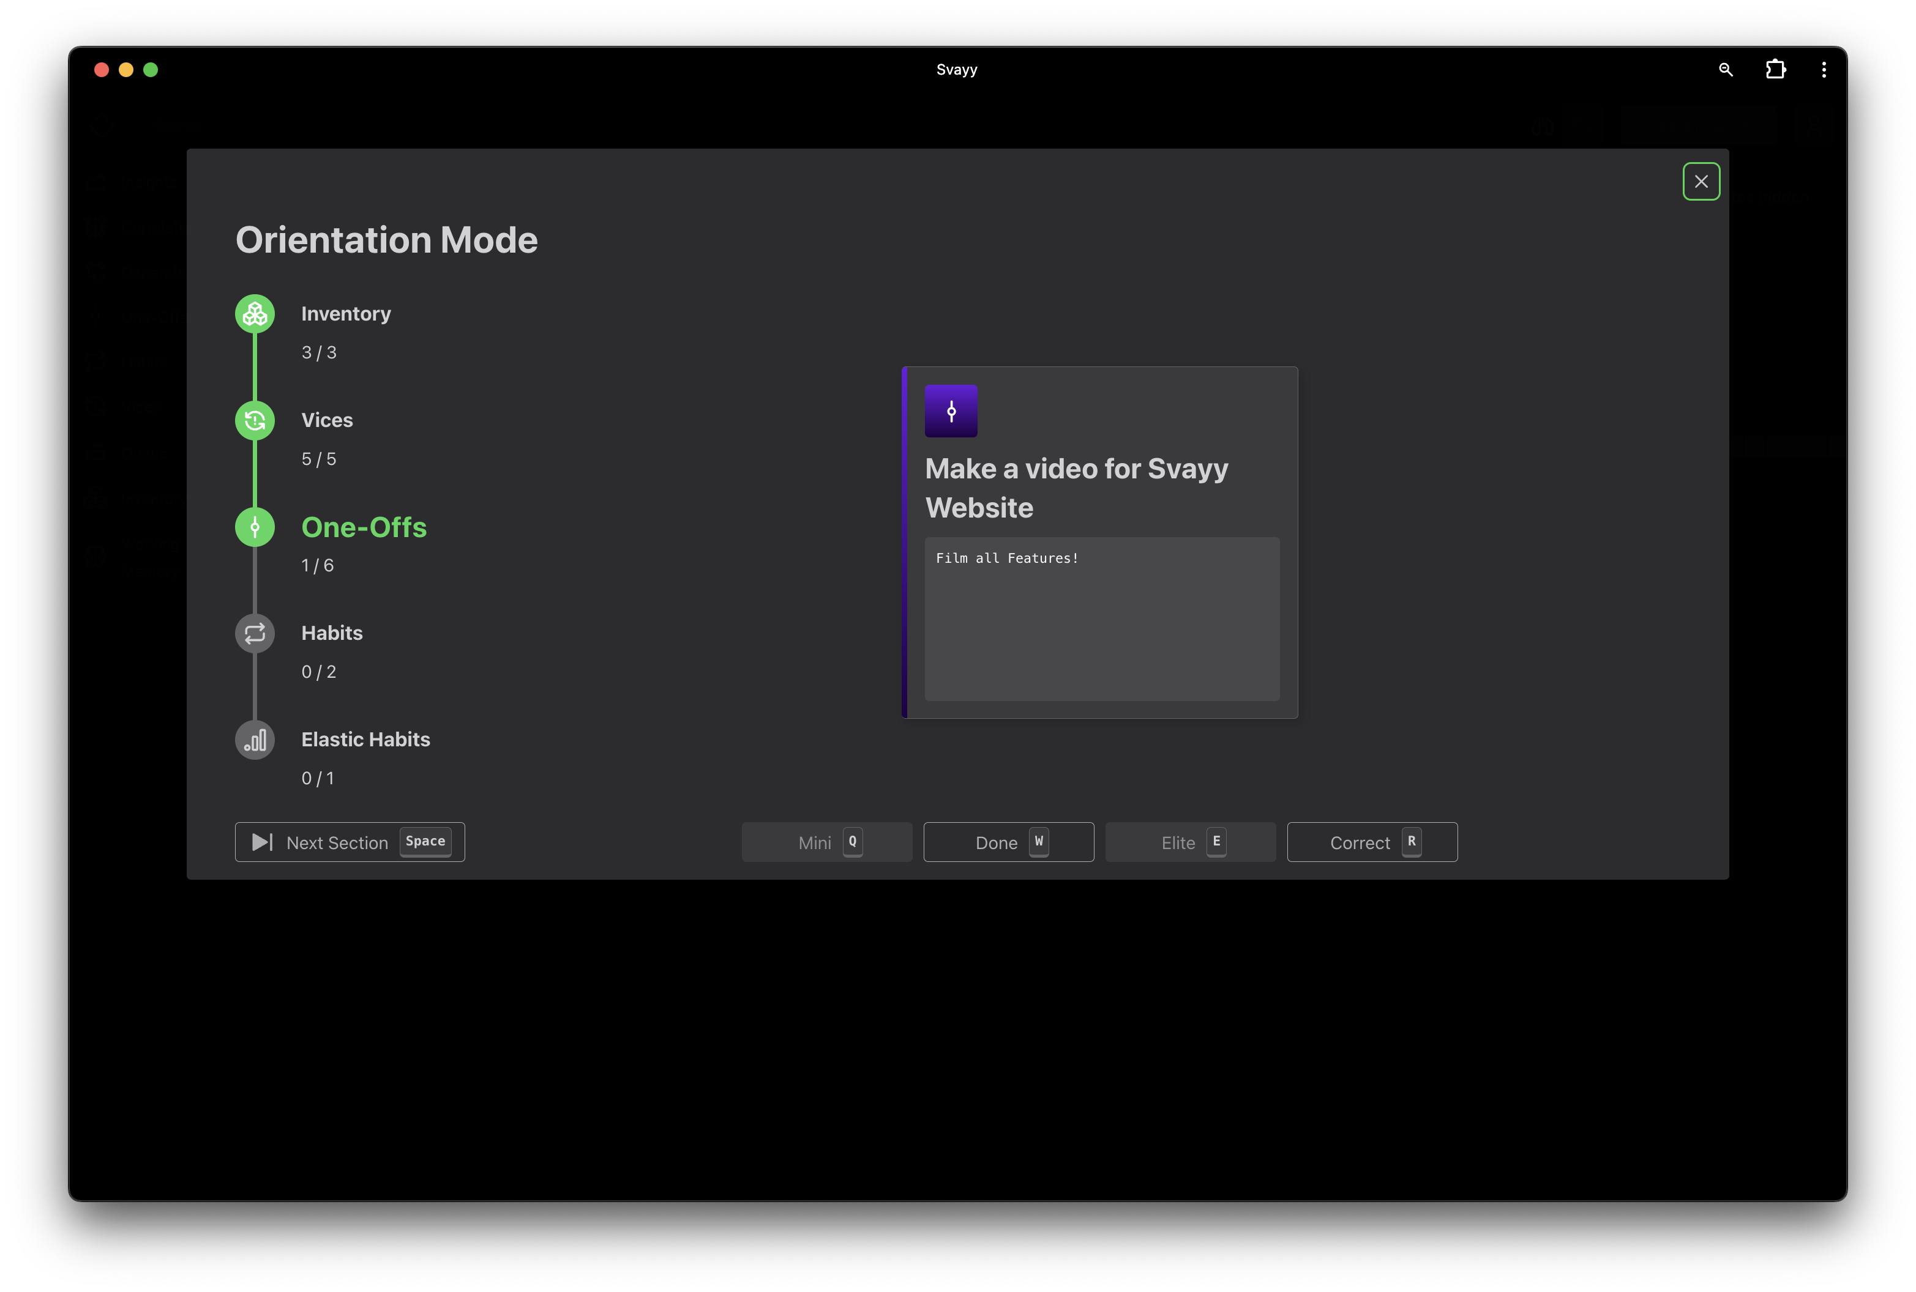Click the Orientation Mode heading
Viewport: 1916px width, 1292px height.
point(387,240)
